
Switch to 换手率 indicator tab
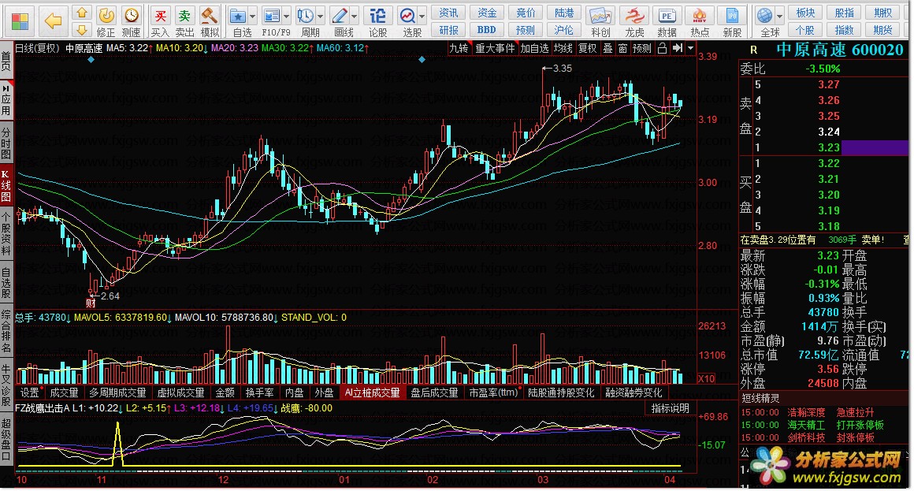(x=259, y=393)
